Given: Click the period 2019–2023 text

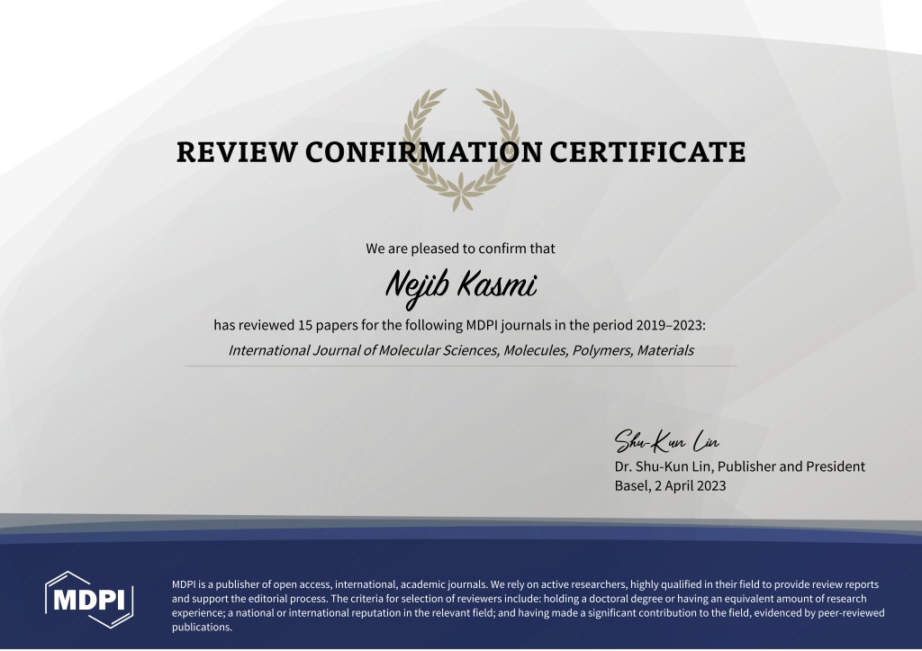Looking at the screenshot, I should (670, 324).
